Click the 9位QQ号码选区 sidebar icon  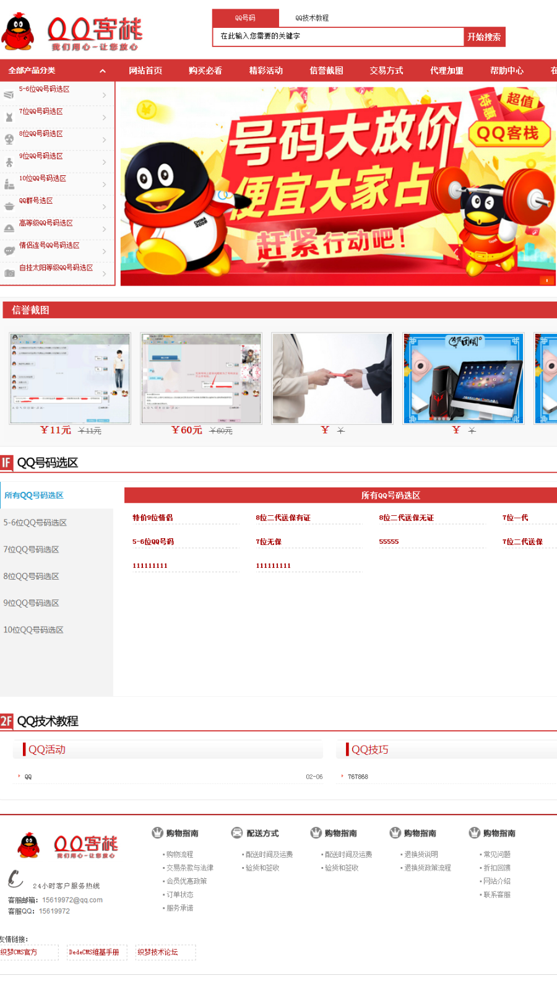click(9, 162)
